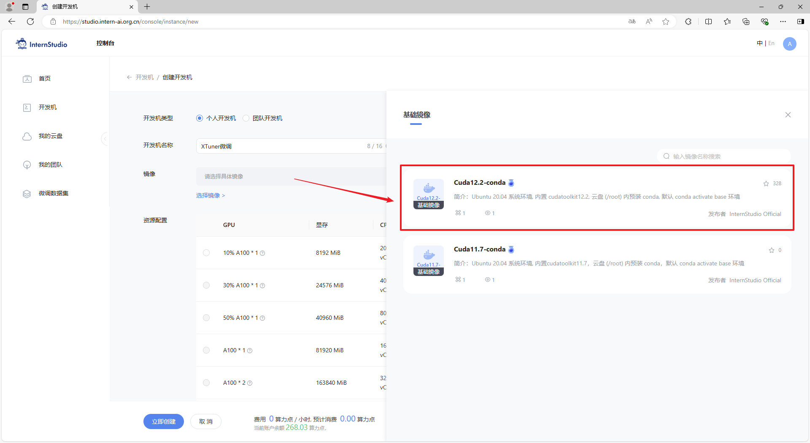
Task: Click help icon next to 10% A100 * 1
Action: pos(262,253)
